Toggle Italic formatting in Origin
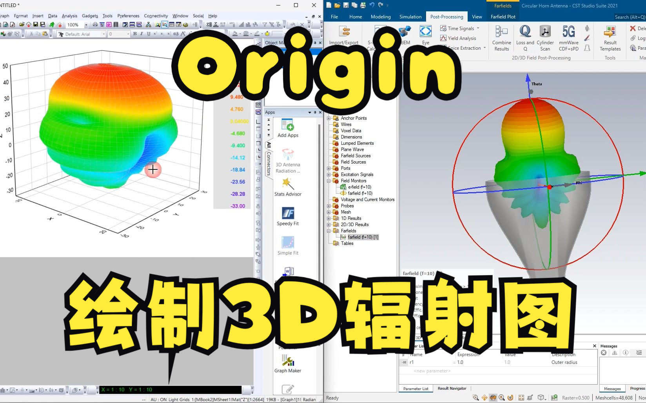646x403 pixels. coord(142,34)
